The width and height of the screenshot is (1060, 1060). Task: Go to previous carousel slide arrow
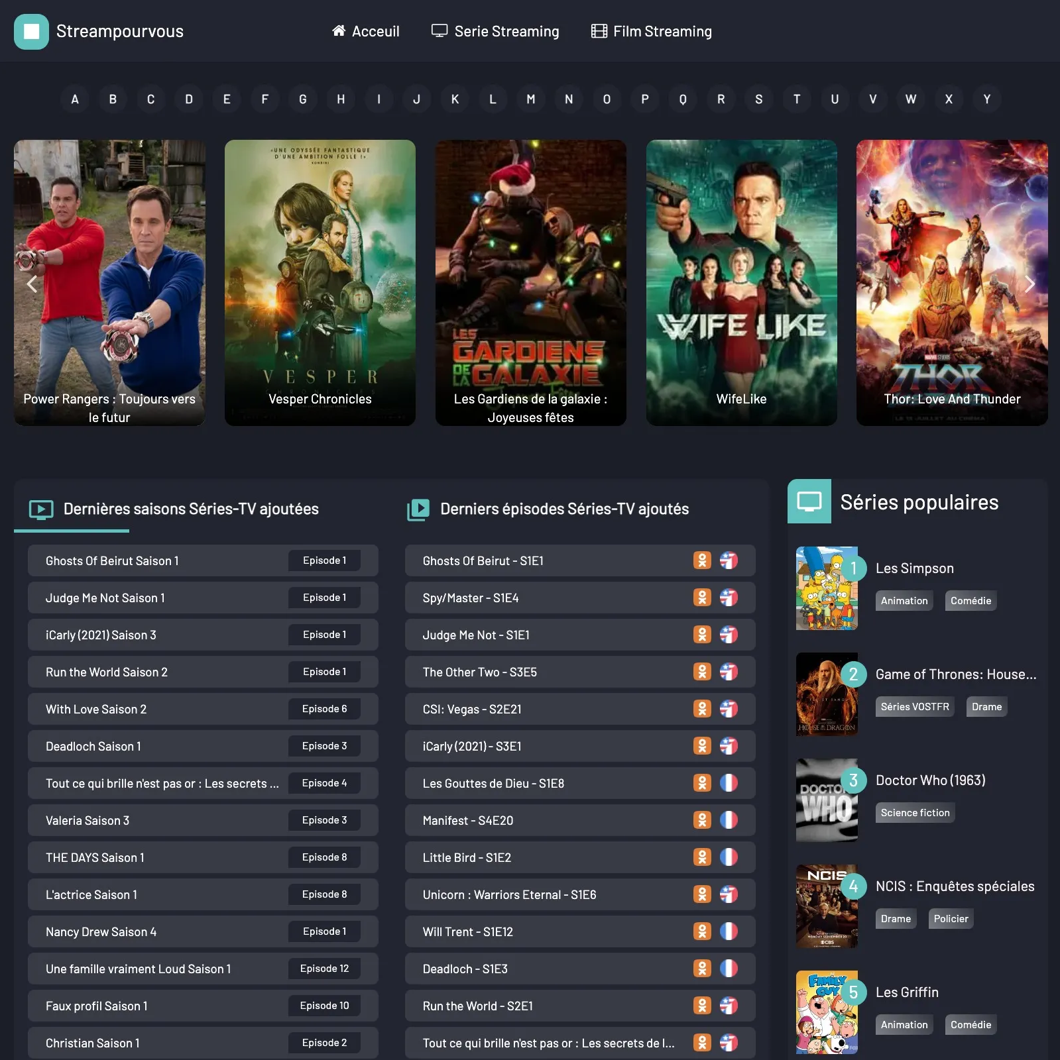(31, 284)
